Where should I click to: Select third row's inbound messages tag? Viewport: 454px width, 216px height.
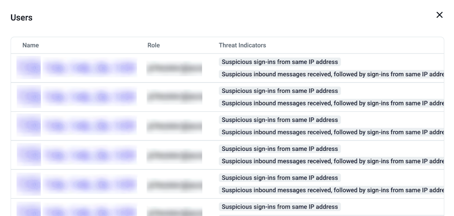click(331, 132)
